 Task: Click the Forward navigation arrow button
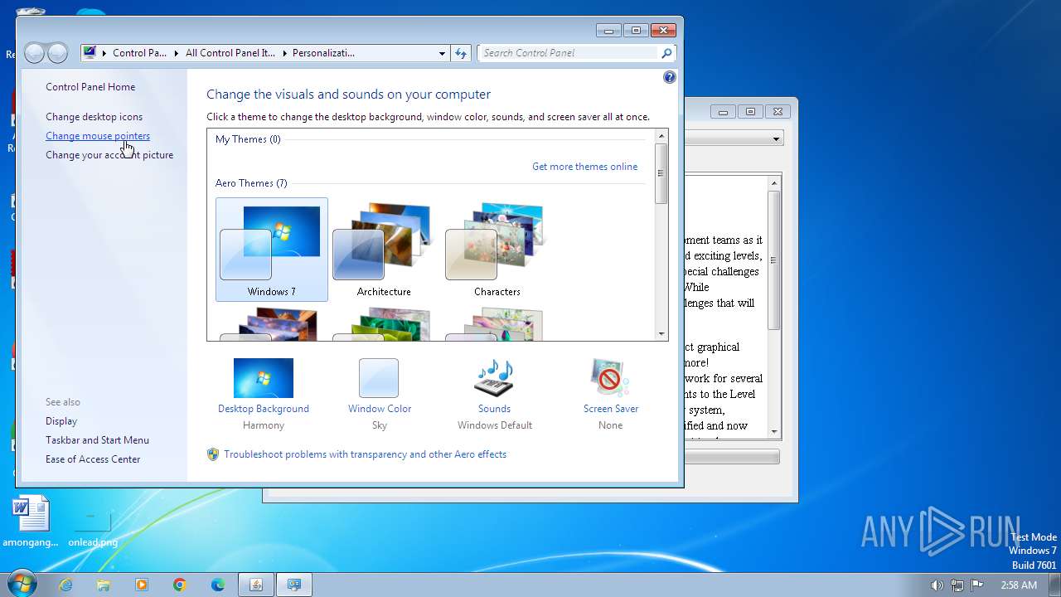57,53
